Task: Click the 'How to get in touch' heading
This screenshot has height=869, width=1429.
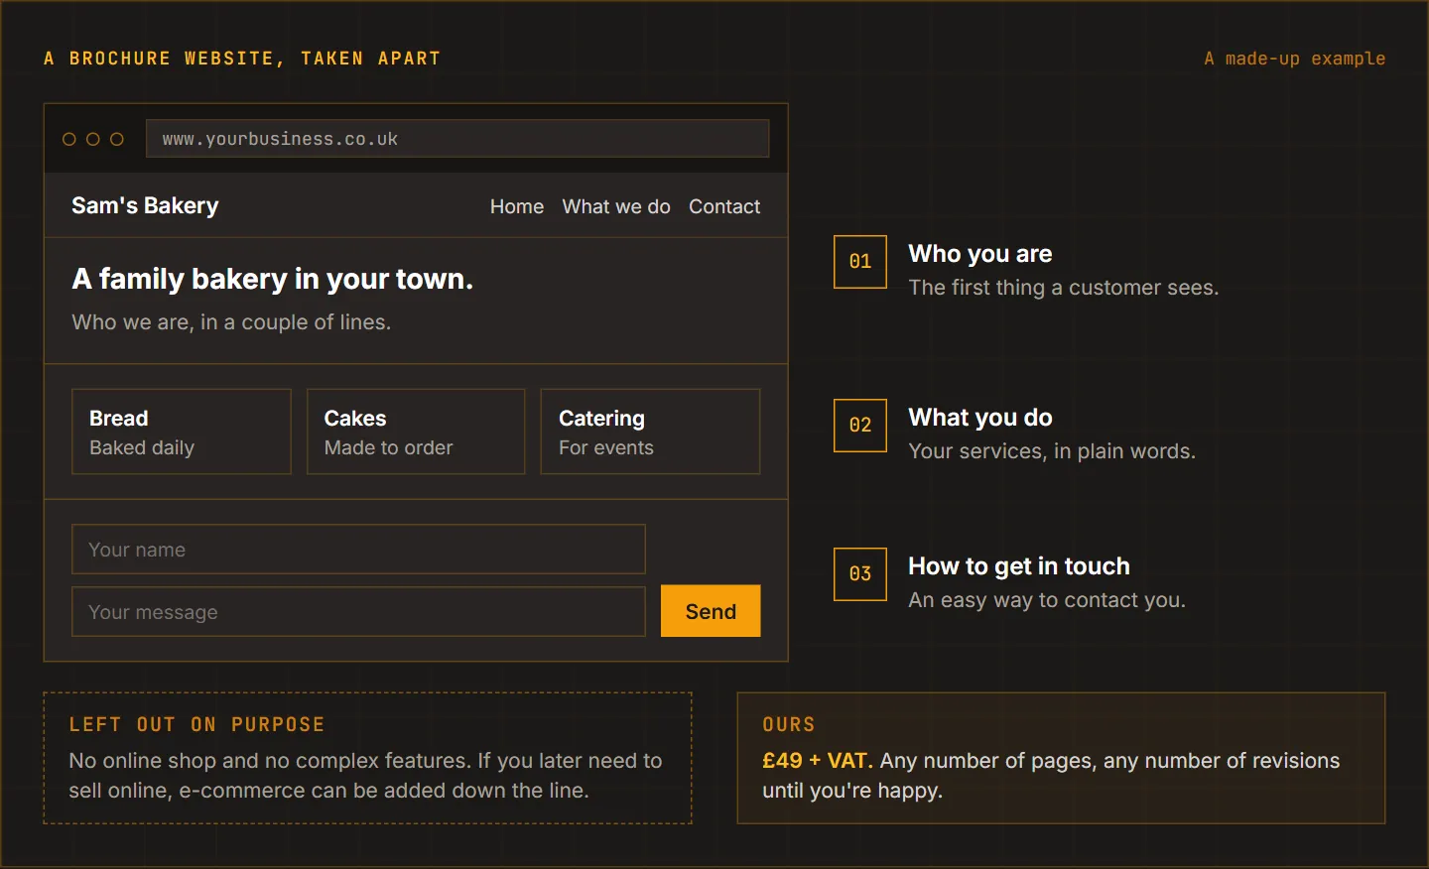Action: pyautogui.click(x=1019, y=566)
